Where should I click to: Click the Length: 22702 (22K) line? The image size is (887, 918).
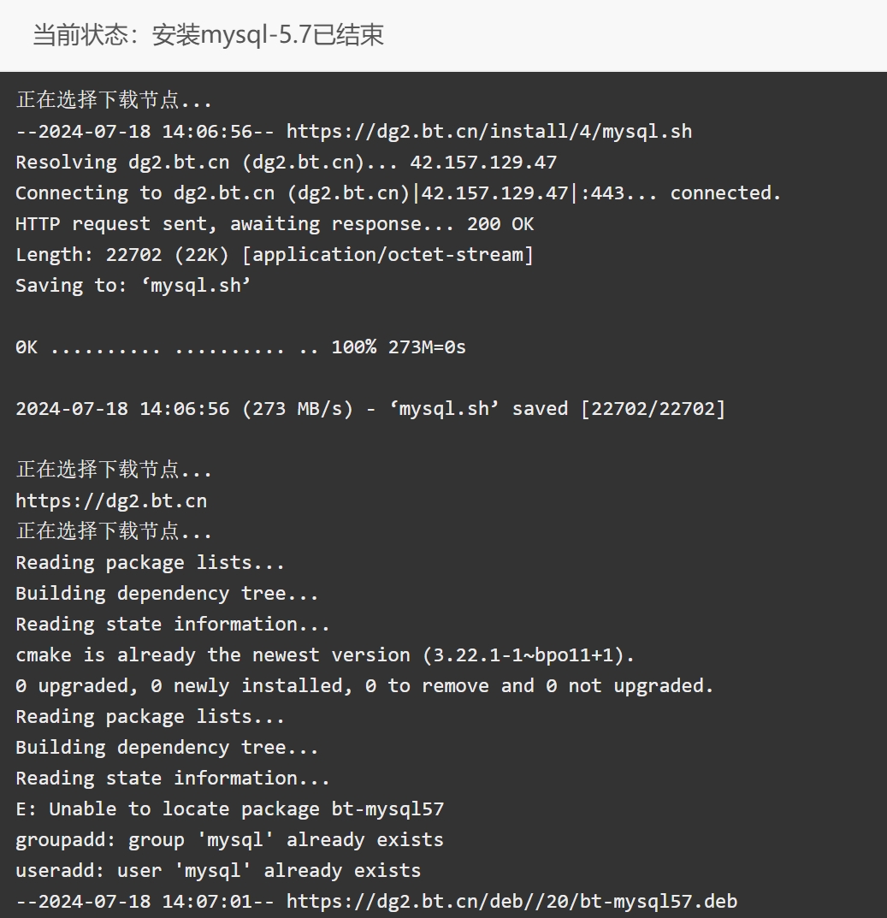pos(275,255)
